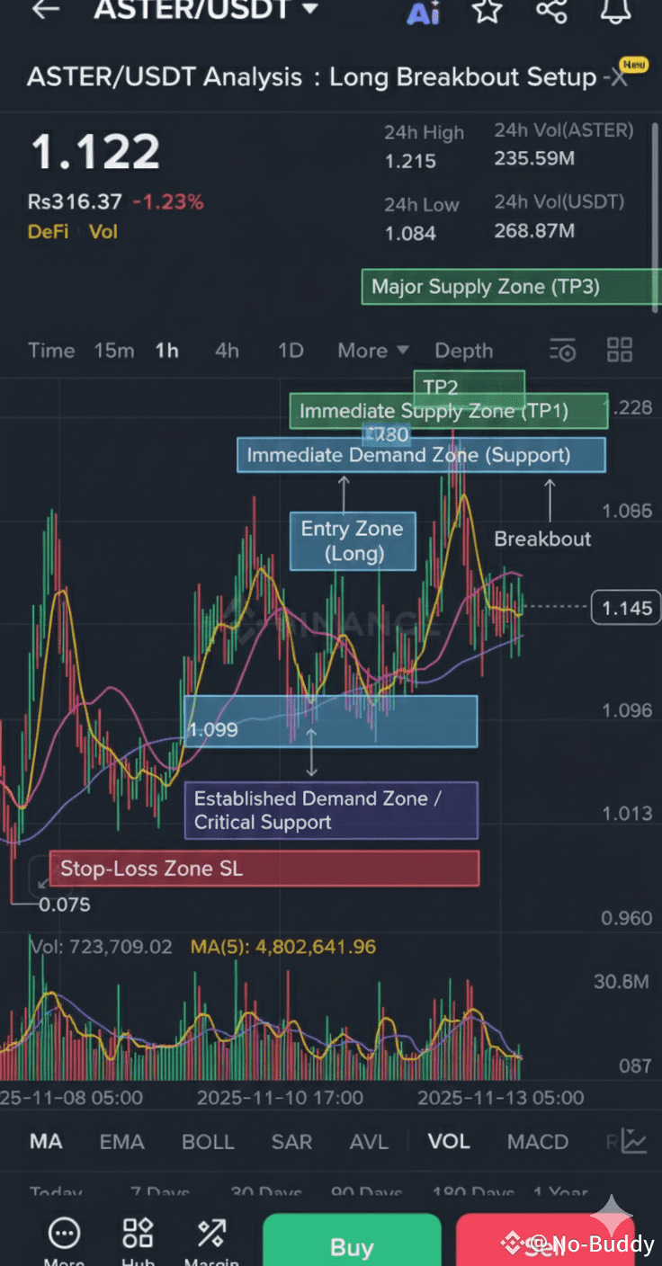Click the 0.075 low price marker
The image size is (662, 1266).
coord(65,905)
